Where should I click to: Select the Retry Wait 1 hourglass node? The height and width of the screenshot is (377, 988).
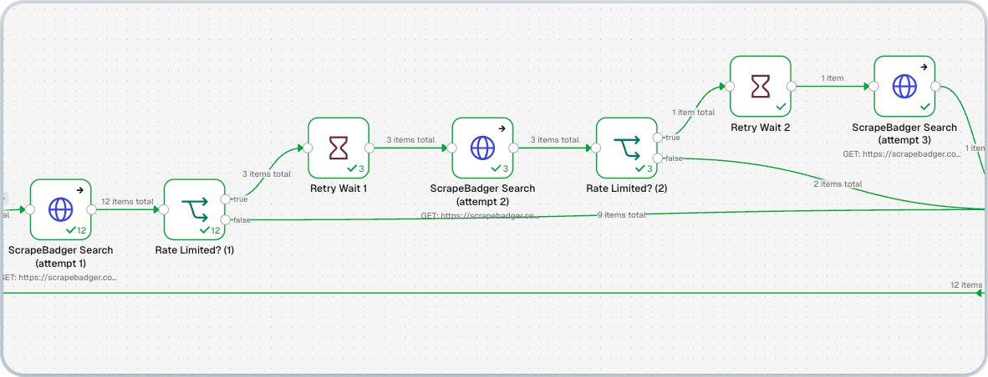click(x=339, y=148)
